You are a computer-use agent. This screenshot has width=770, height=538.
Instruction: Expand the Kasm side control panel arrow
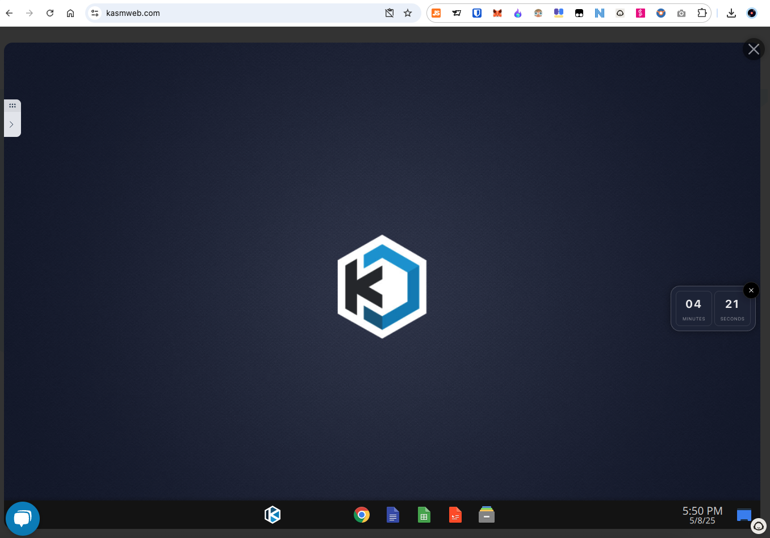[x=11, y=124]
